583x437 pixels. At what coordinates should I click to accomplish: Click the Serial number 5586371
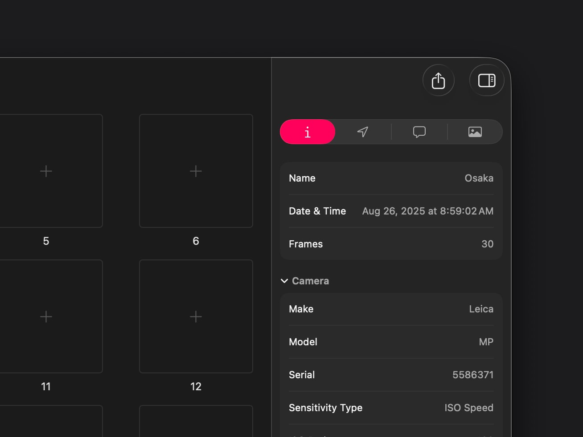[473, 375]
